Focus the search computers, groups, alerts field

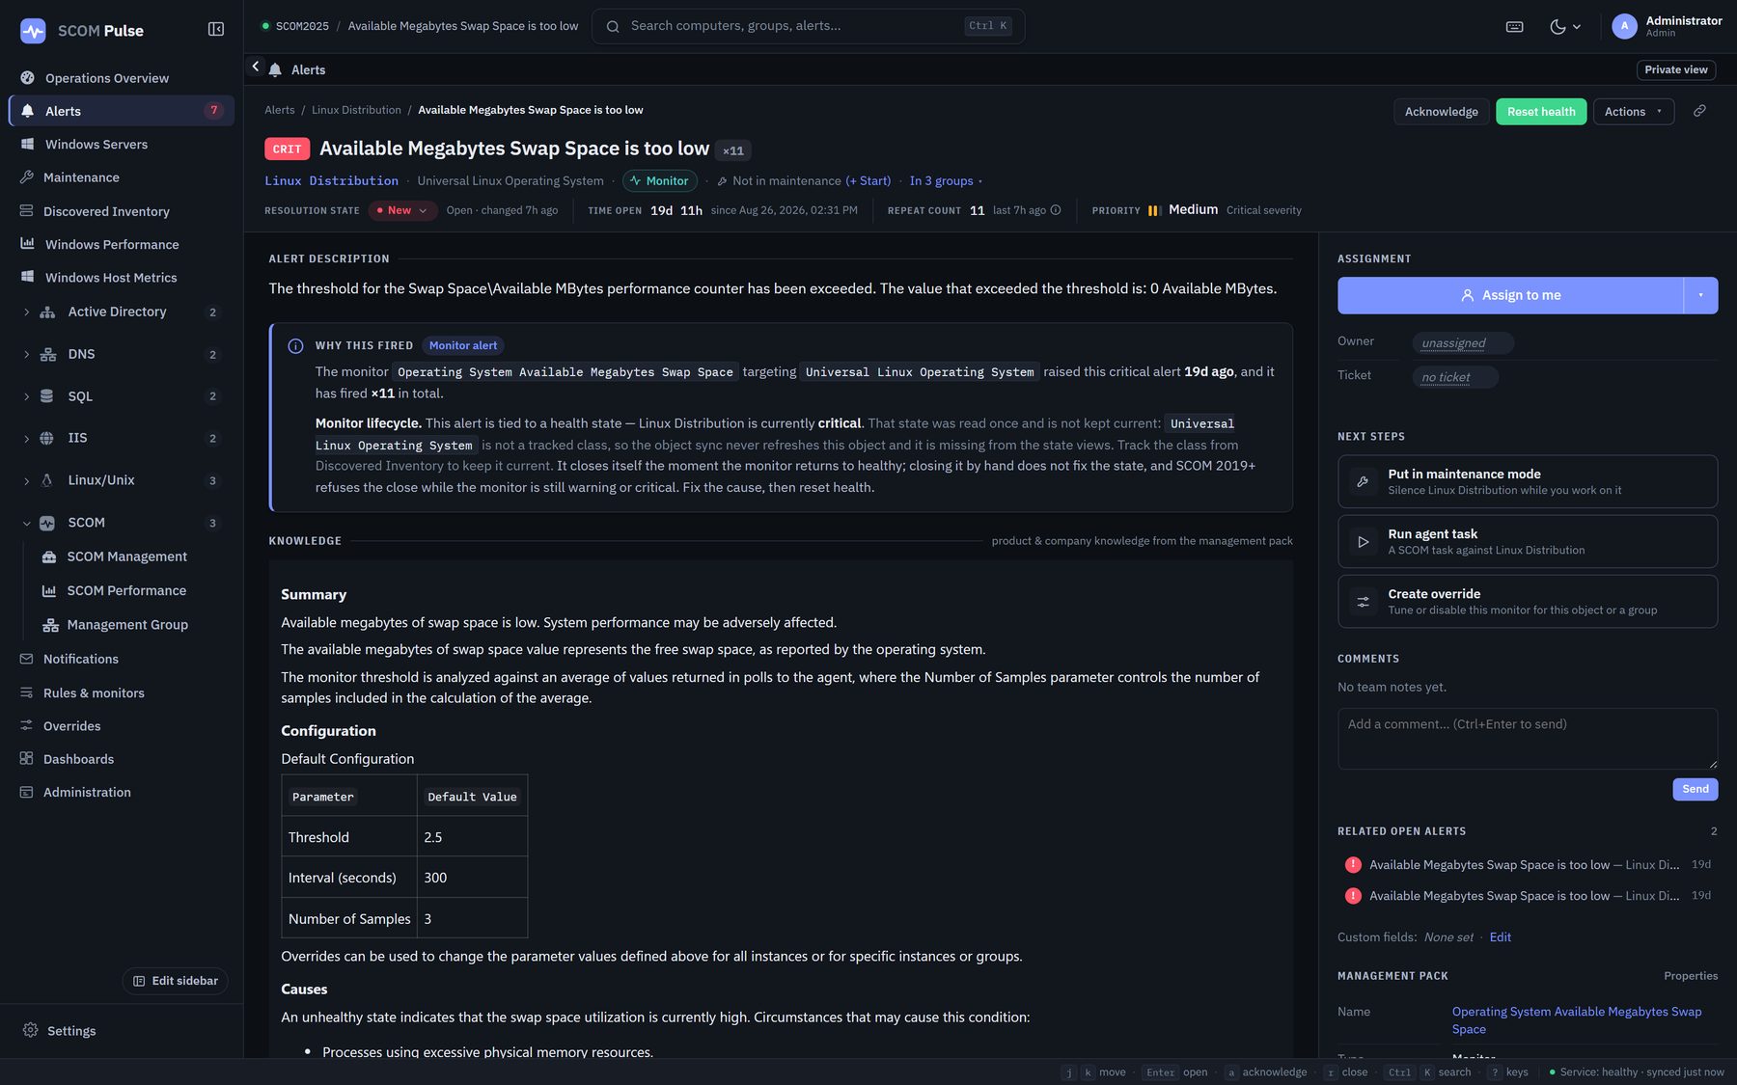click(x=808, y=26)
